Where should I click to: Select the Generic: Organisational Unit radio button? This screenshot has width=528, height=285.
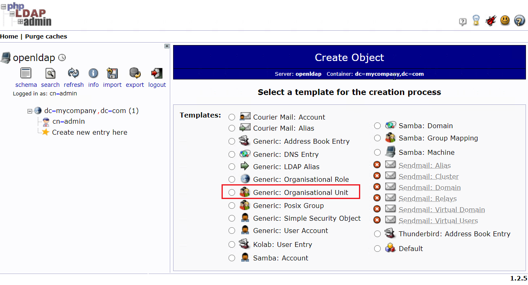coord(232,192)
